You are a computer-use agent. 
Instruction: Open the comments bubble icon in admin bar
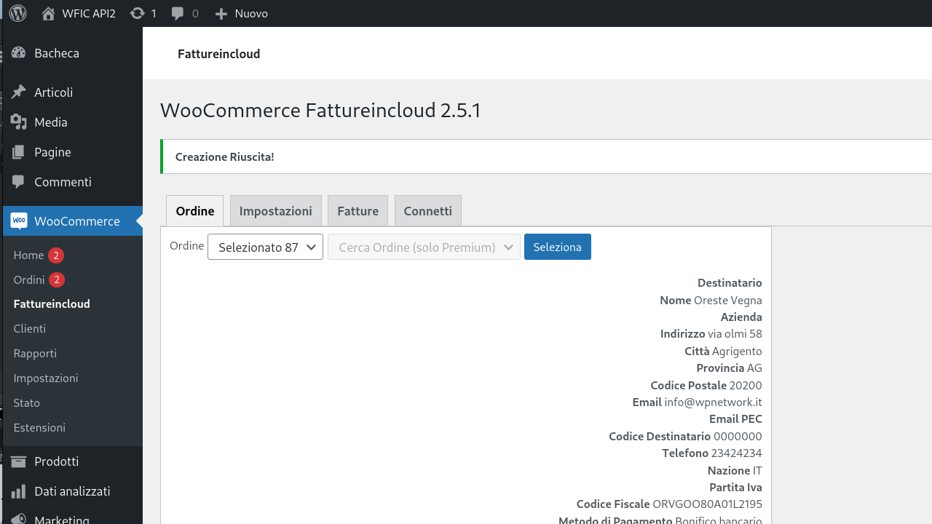click(x=178, y=13)
